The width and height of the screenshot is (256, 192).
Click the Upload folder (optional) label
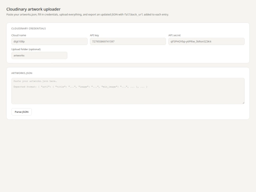coord(26,49)
